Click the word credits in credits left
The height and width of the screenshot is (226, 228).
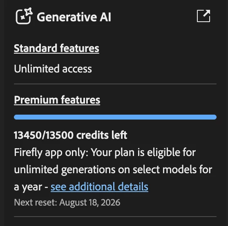93,135
